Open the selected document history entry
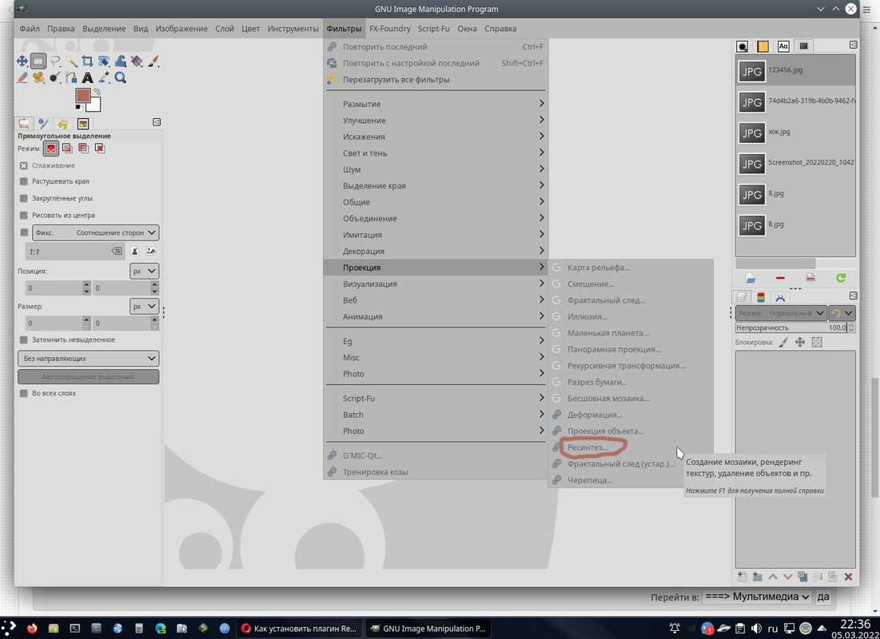 751,278
